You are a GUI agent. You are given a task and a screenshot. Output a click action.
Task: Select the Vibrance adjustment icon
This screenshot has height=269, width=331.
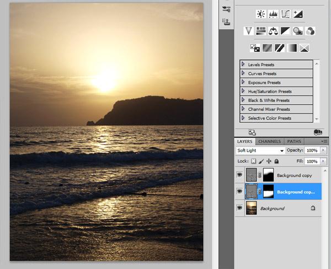tap(248, 31)
